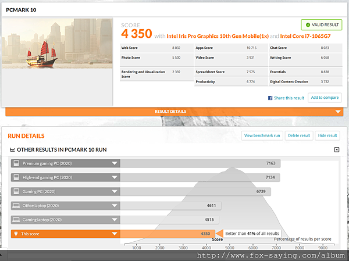Click the Premium gaming PC score bar 7163
The height and width of the screenshot is (261, 349).
click(200, 163)
